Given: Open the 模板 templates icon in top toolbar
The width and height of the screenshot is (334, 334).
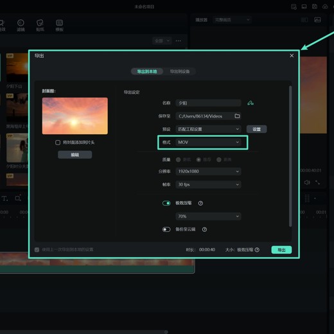Looking at the screenshot, I should (59, 25).
